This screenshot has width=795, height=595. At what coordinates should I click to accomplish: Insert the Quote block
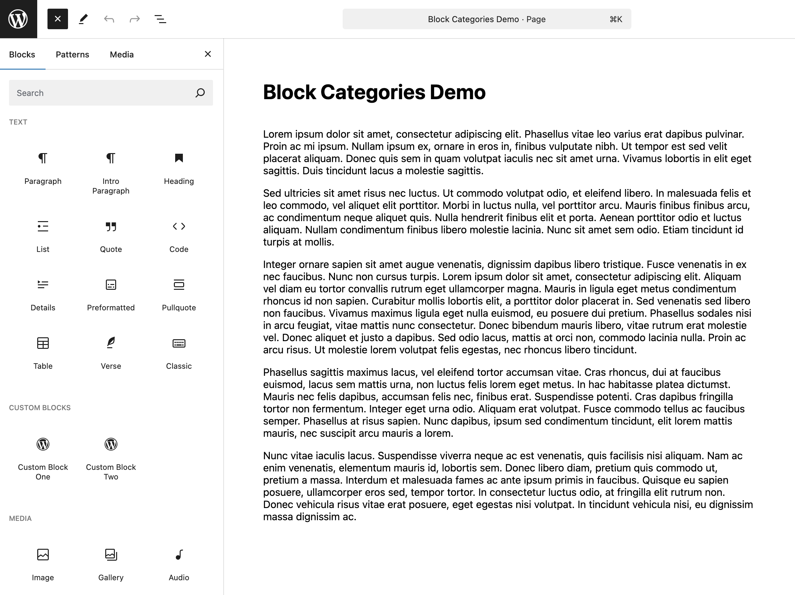[x=111, y=236]
